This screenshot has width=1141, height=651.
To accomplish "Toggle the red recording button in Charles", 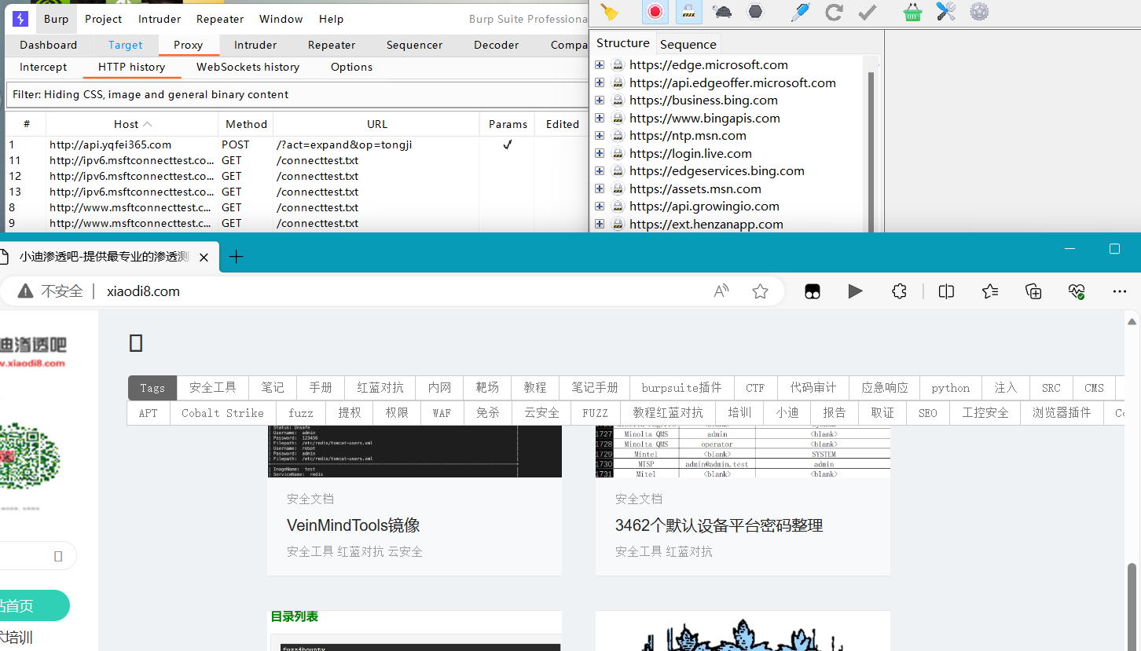I will click(x=655, y=11).
